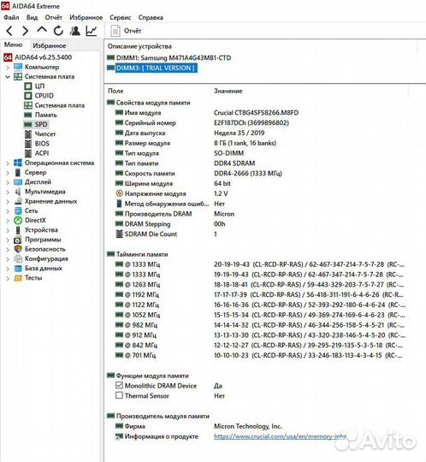This screenshot has width=426, height=462.
Task: Select the @ 1263 МГц timing row
Action: tap(260, 285)
